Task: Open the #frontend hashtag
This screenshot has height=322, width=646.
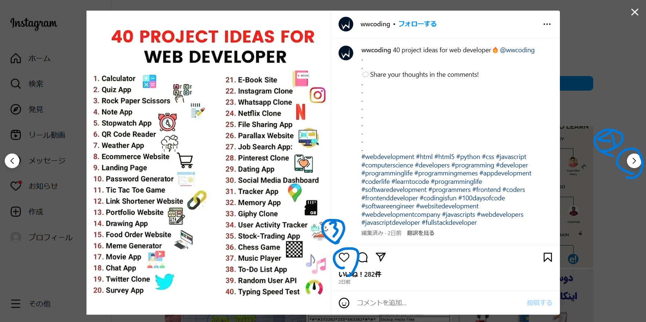Action: pos(486,190)
